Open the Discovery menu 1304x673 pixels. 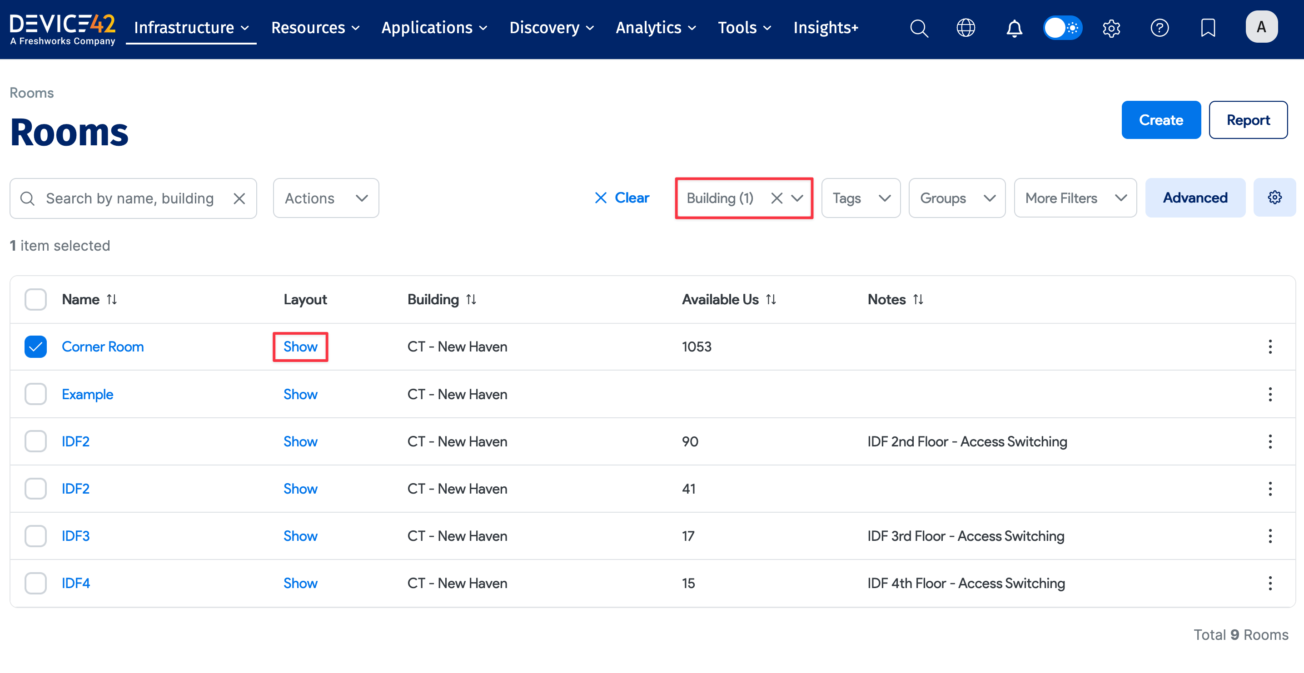pos(551,28)
